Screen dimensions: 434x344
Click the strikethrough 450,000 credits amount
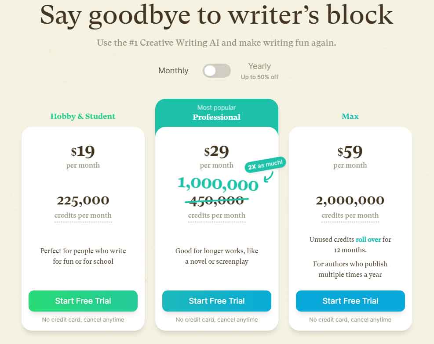(x=216, y=200)
